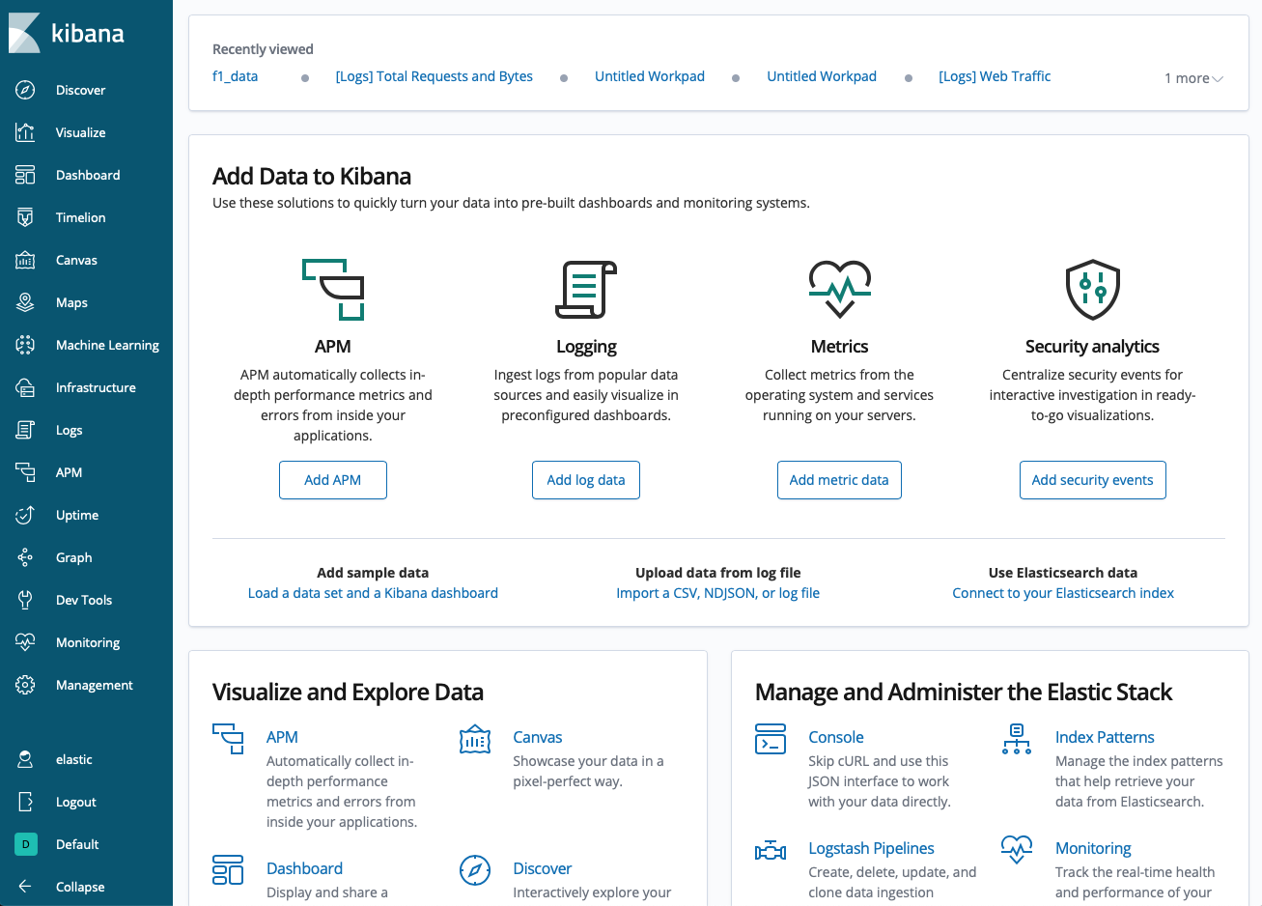
Task: Open Discover from the sidebar menu
Action: click(x=81, y=90)
